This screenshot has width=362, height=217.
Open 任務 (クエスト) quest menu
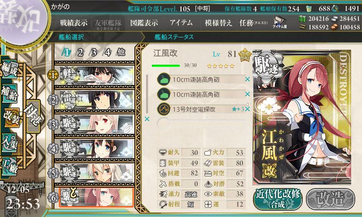point(253,23)
